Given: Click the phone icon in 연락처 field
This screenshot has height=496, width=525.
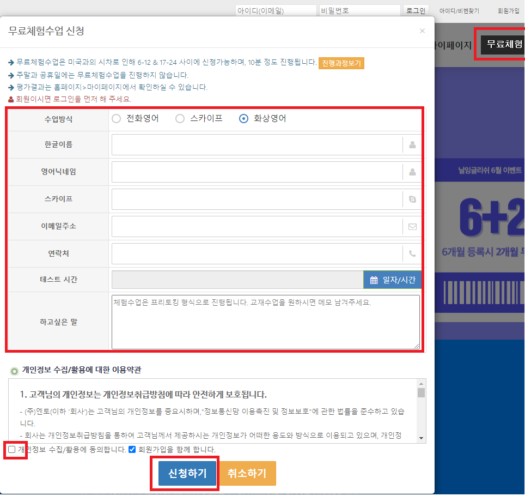Looking at the screenshot, I should point(412,253).
